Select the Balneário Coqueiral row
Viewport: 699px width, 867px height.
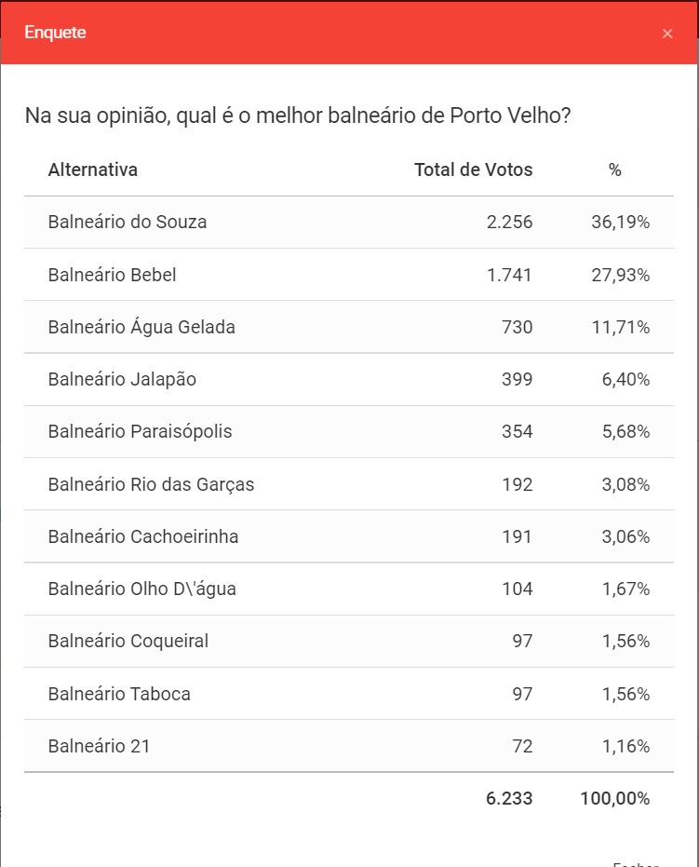tap(128, 641)
